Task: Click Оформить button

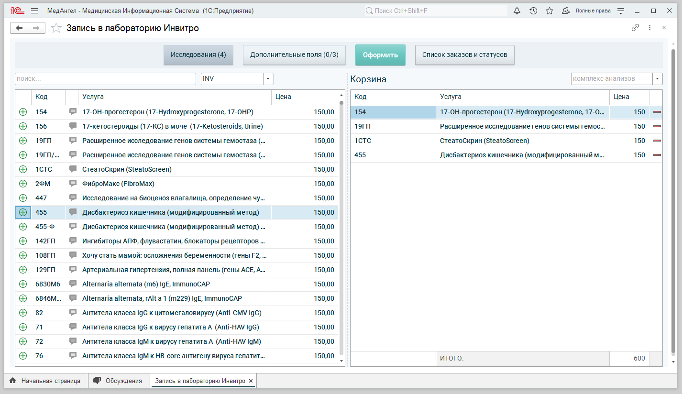Action: 380,55
